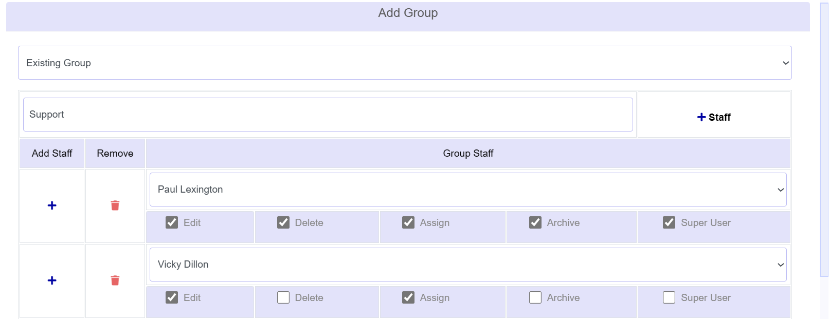829x319 pixels.
Task: Enable Archive permission for Vicky Dillon
Action: point(535,297)
